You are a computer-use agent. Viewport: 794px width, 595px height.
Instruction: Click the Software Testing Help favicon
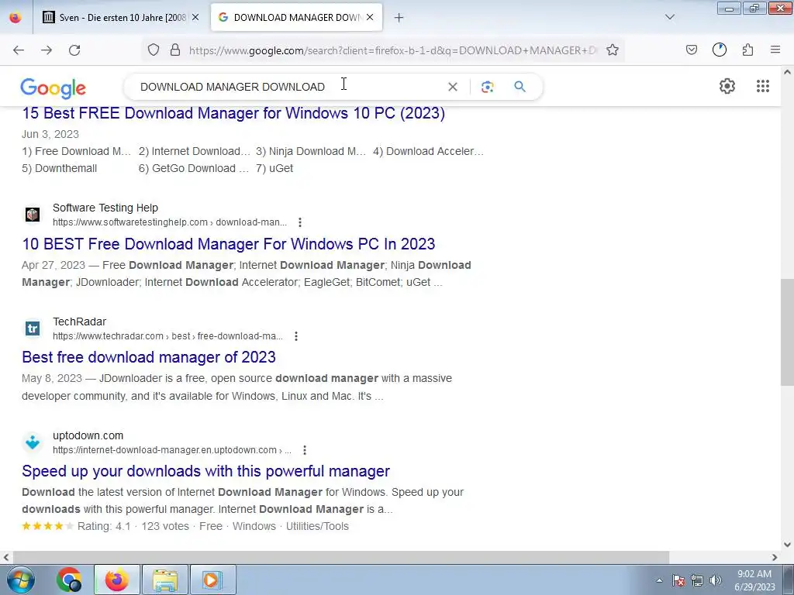[33, 215]
